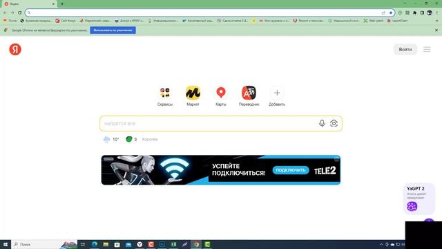The width and height of the screenshot is (442, 249).
Task: Open the Chrome extensions puzzle icon
Action: pos(414,12)
